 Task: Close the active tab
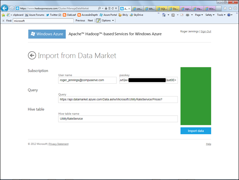tap(129, 9)
